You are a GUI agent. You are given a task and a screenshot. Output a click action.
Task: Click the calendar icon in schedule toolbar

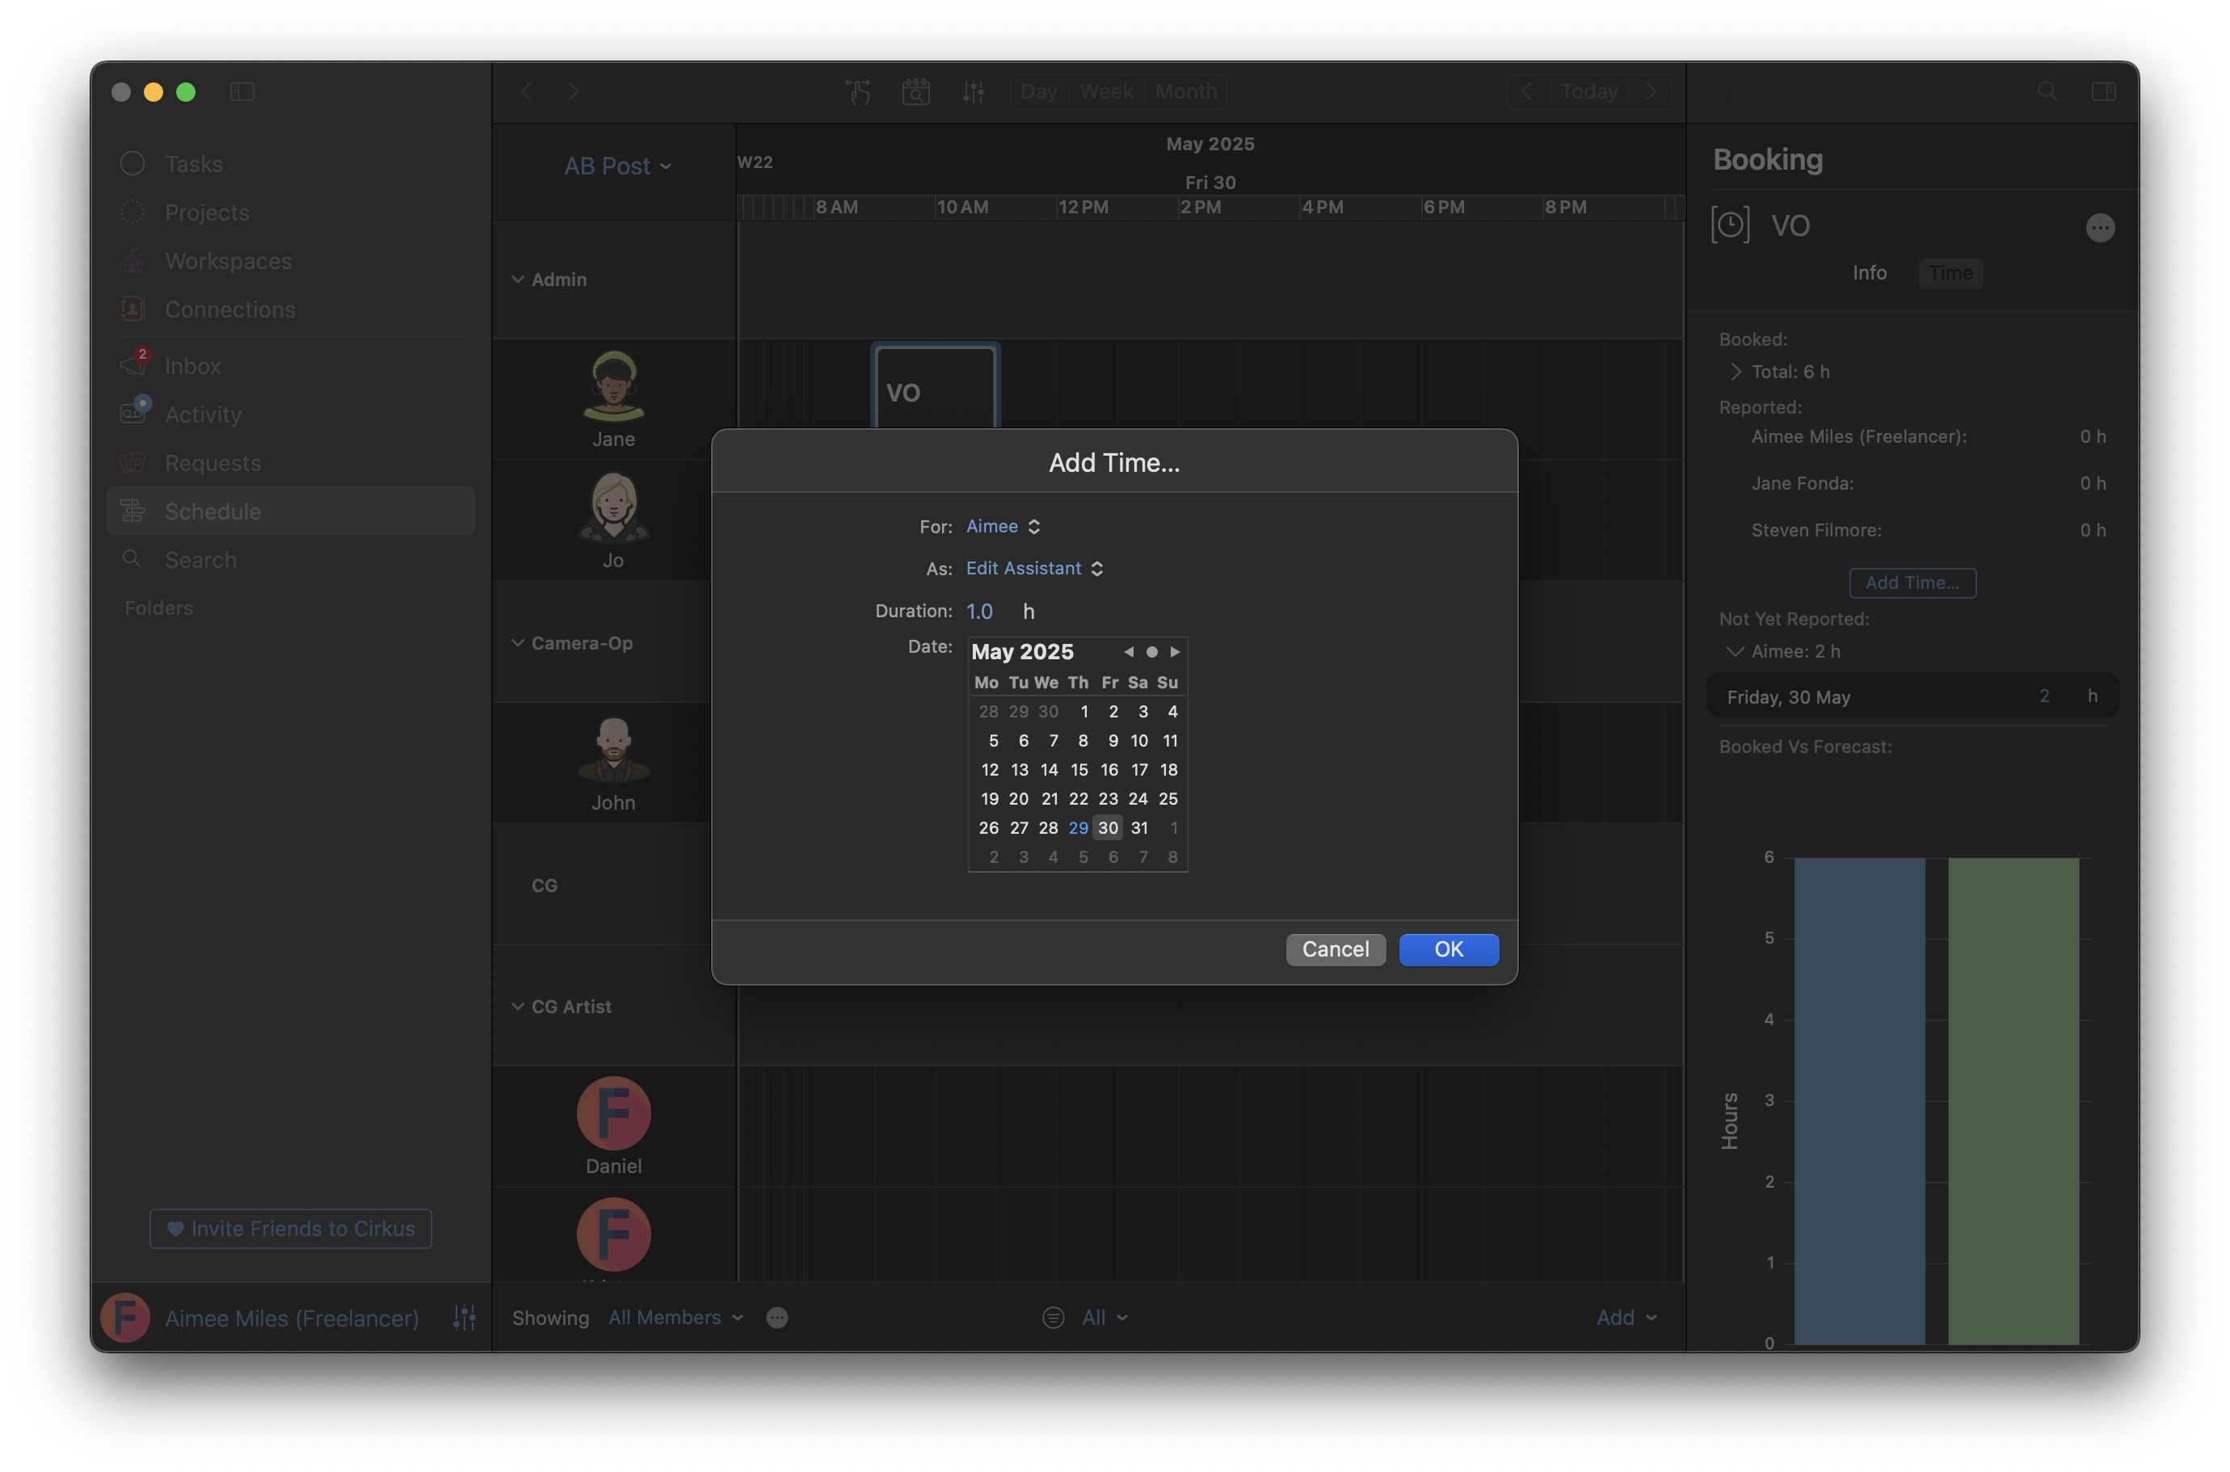click(915, 92)
